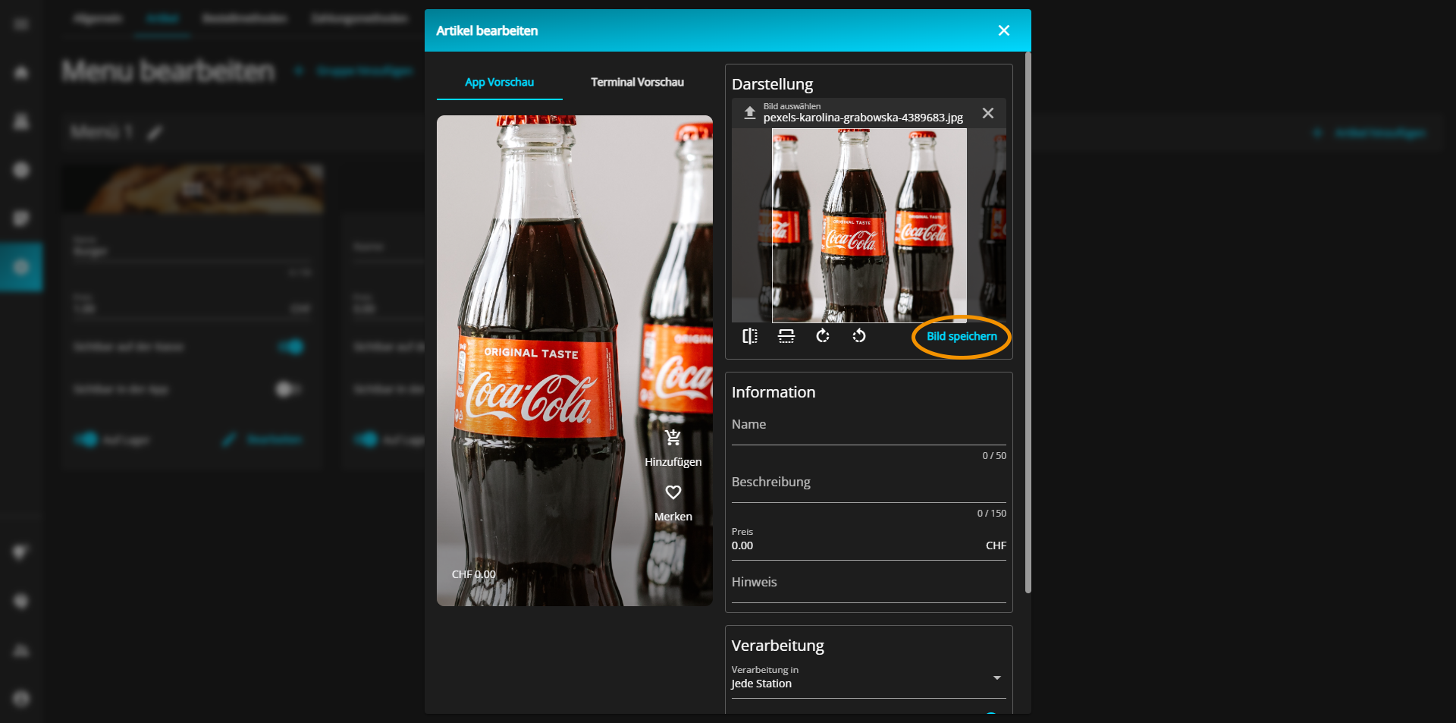Click the Bild auswählen file name field
The width and height of the screenshot is (1456, 723).
tap(863, 113)
